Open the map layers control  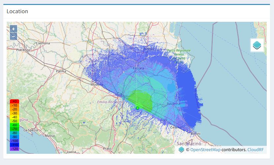257,45
